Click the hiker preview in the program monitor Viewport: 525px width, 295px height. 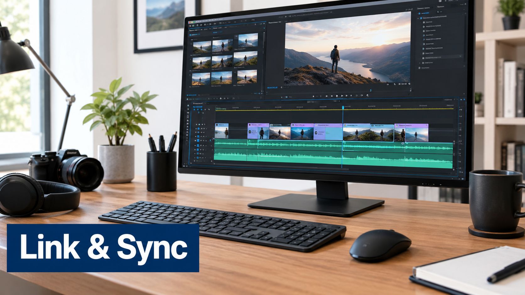tap(347, 49)
